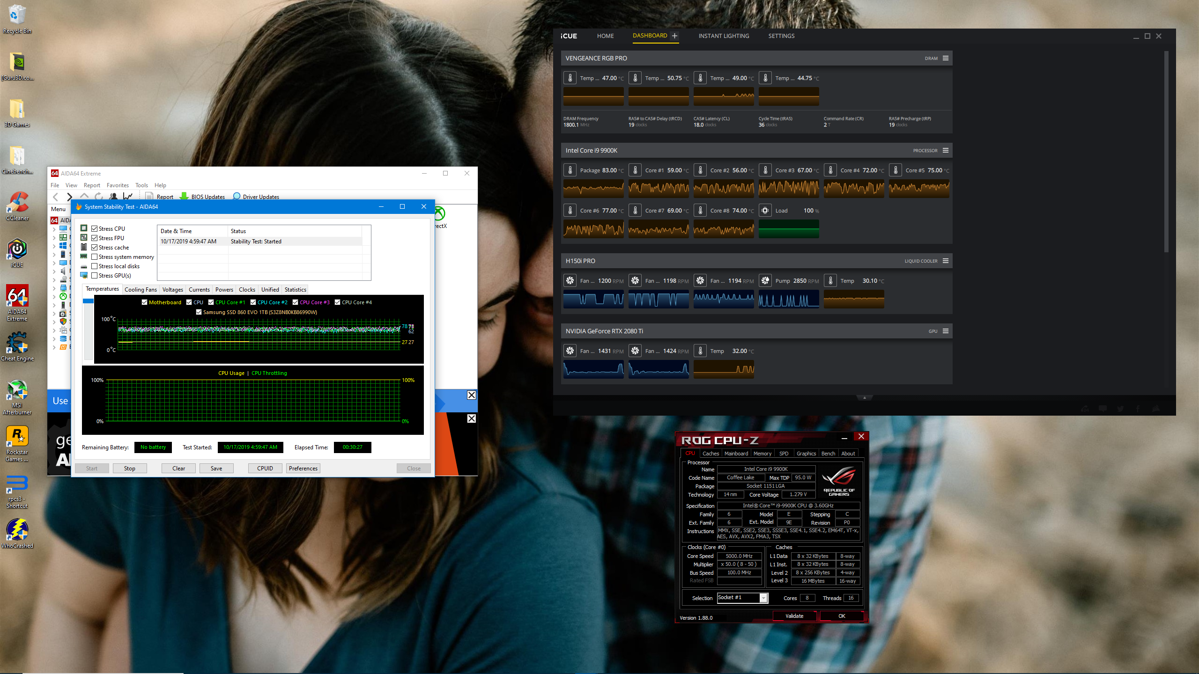Open the rpcs3 shortcut icon
The width and height of the screenshot is (1199, 674).
(17, 491)
